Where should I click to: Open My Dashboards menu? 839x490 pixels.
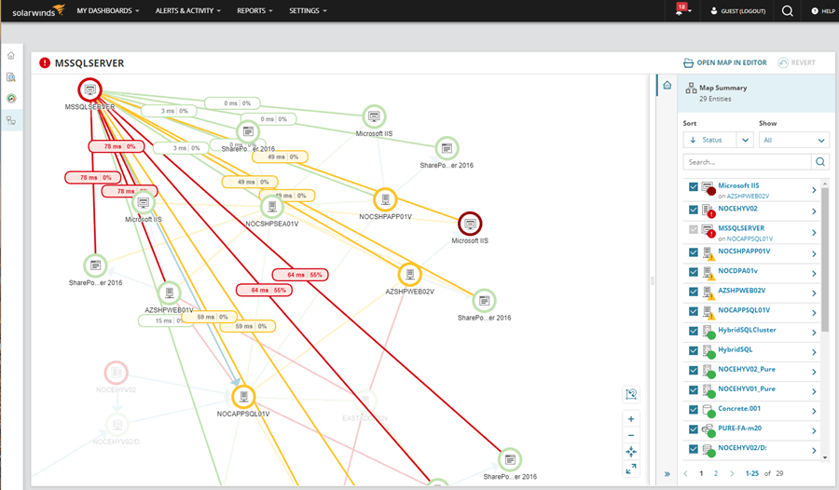(107, 10)
